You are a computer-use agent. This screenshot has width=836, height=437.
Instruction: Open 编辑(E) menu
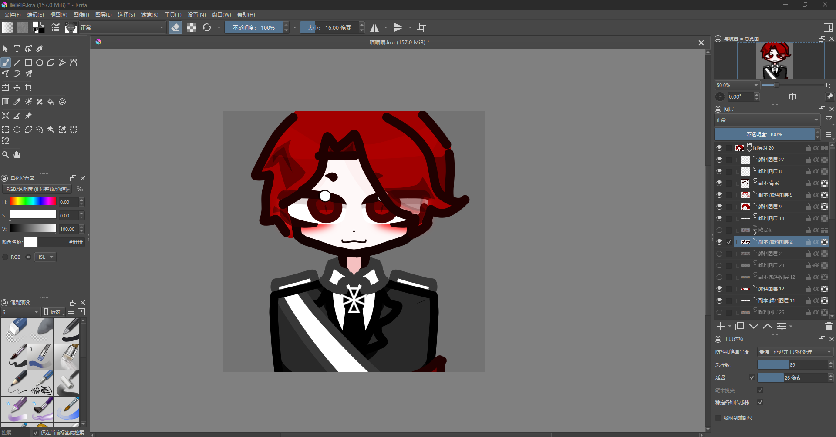pos(35,15)
